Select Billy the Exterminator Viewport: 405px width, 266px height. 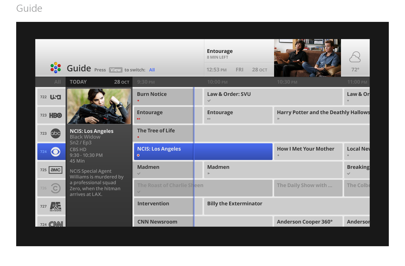click(x=287, y=206)
